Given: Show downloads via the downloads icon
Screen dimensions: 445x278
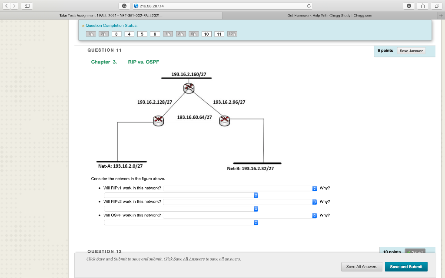Looking at the screenshot, I should [x=409, y=6].
